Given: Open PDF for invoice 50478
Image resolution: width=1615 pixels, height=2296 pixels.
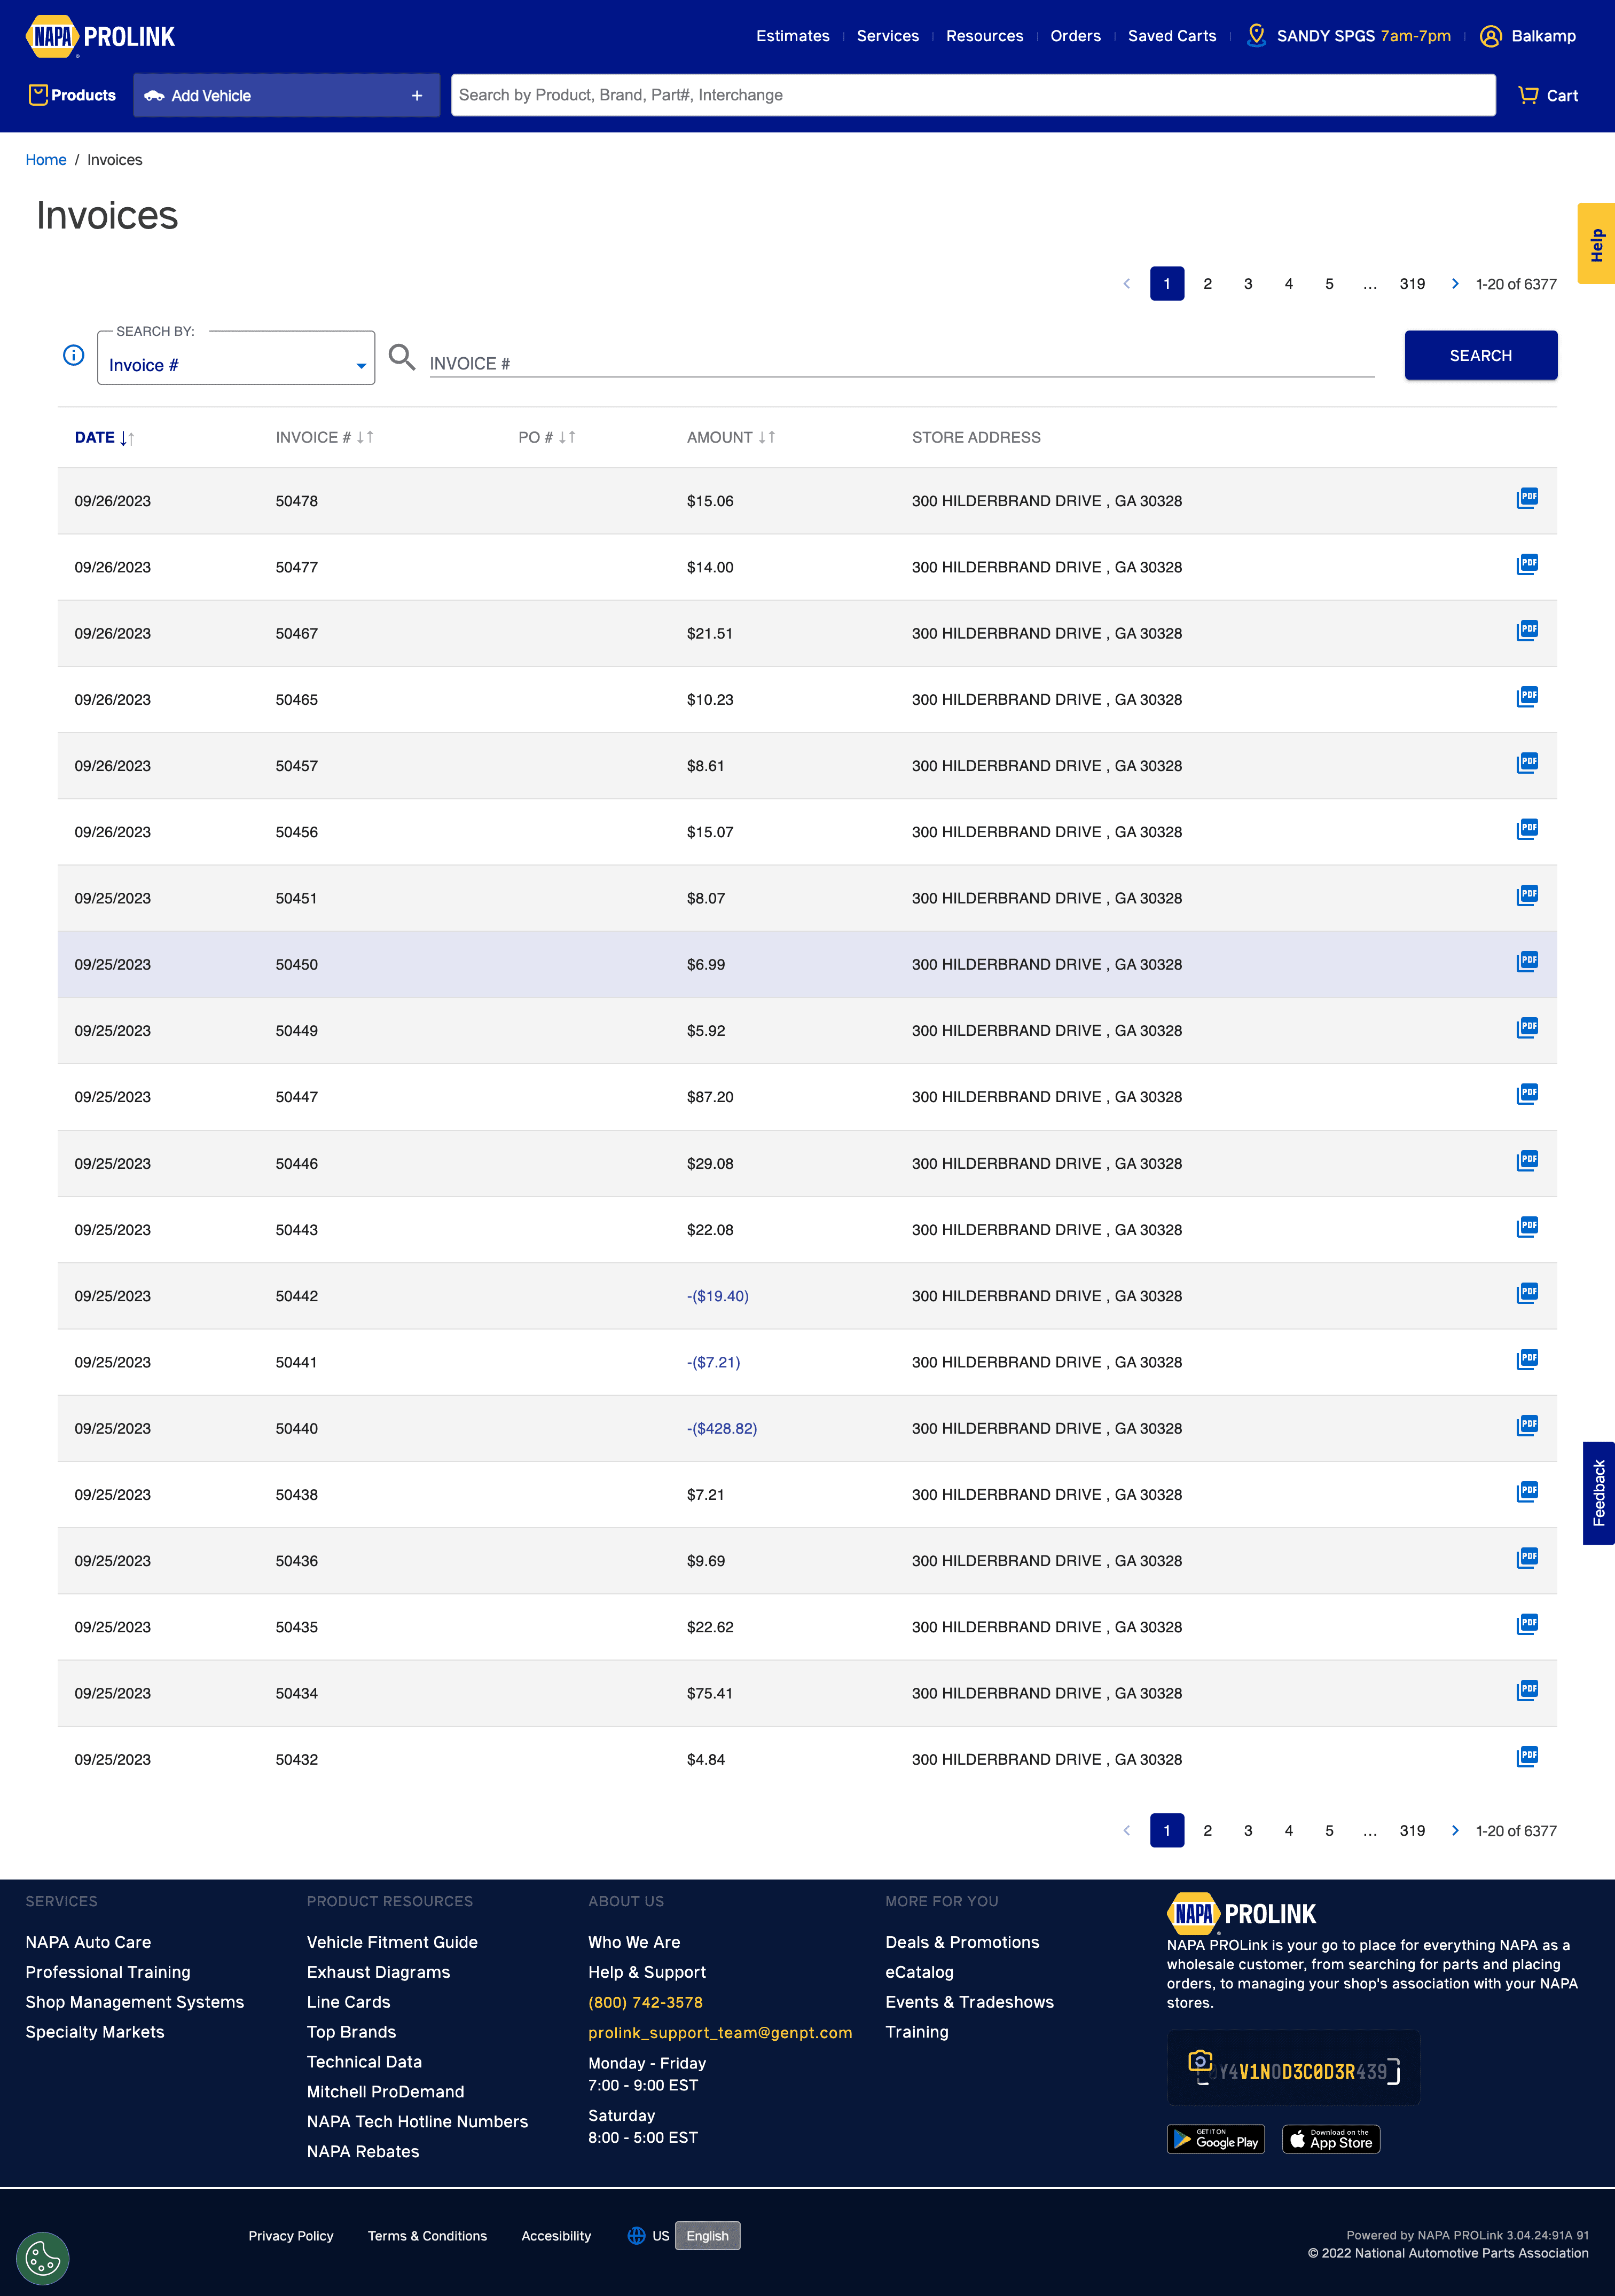Looking at the screenshot, I should (1527, 498).
